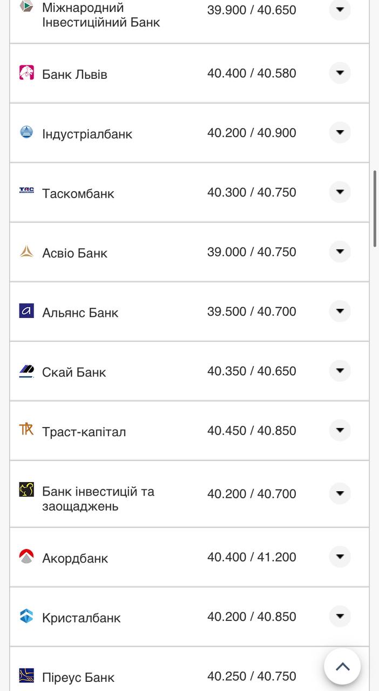Click the Скай Банк logo
The image size is (379, 691).
[25, 371]
